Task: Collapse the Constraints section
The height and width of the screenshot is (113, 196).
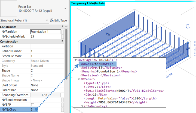Action: tap(62, 27)
